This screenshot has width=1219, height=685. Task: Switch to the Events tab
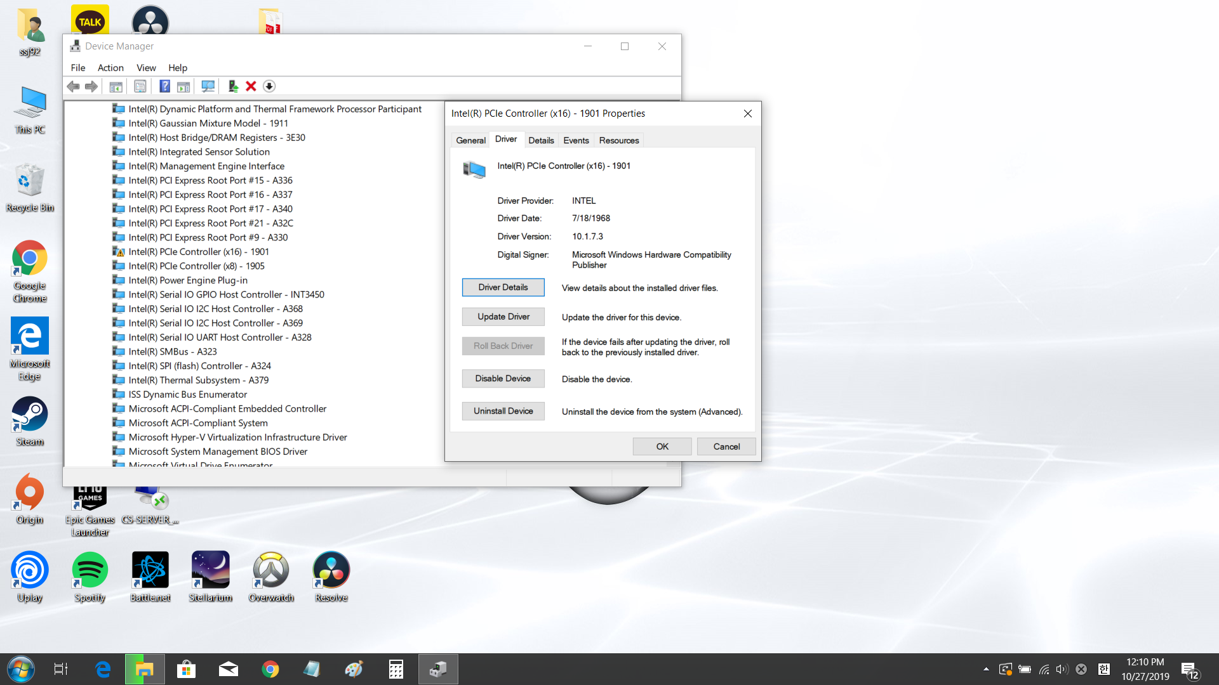tap(576, 140)
